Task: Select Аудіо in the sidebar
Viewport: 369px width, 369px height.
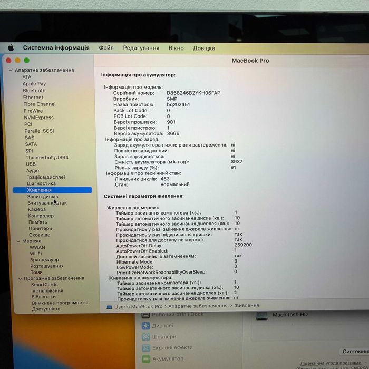Action: pos(33,171)
